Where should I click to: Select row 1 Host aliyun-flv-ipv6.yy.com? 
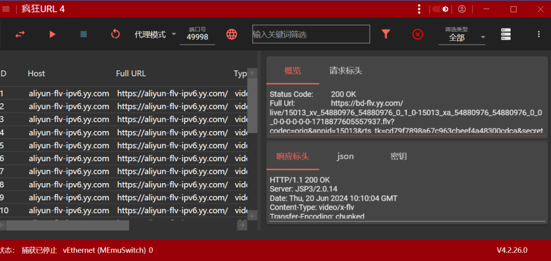point(69,93)
